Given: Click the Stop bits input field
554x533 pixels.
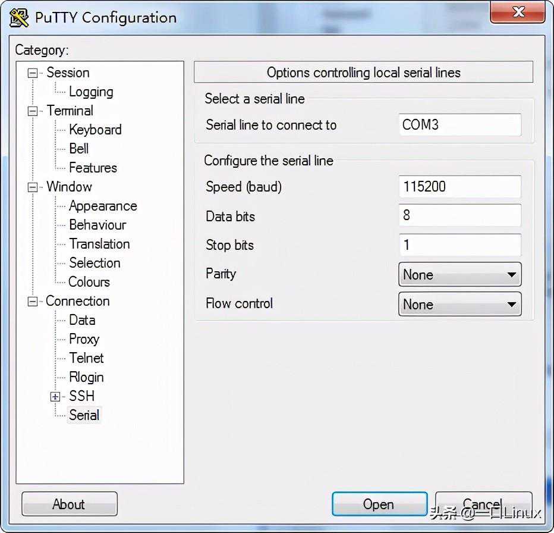Looking at the screenshot, I should (459, 244).
